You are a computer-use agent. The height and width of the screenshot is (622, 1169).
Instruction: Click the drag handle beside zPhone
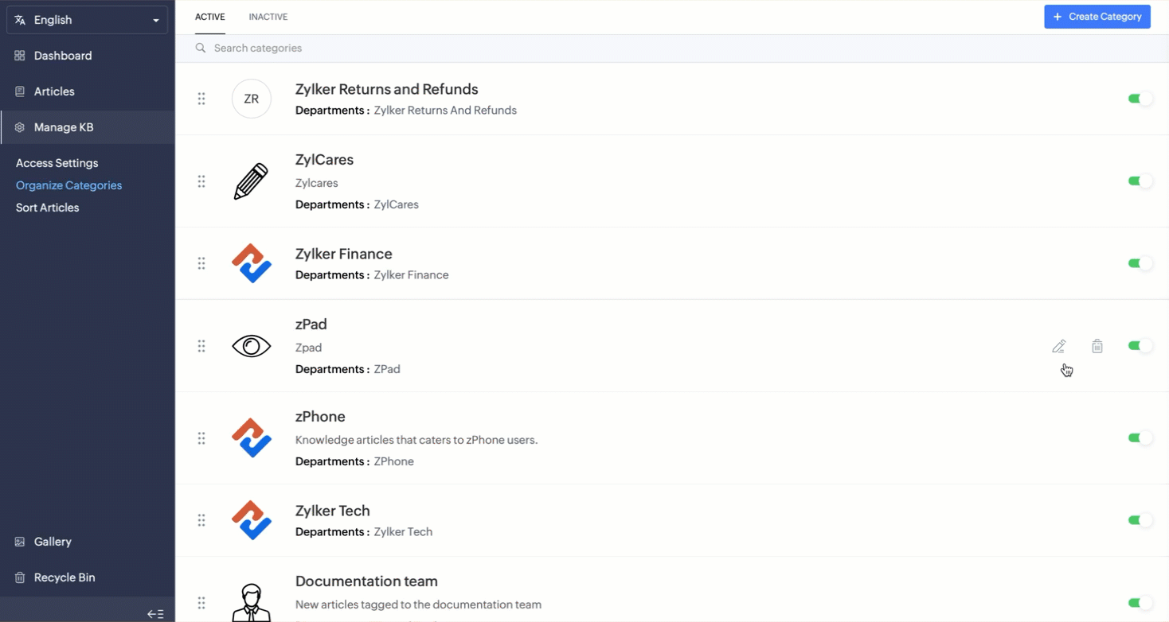click(201, 438)
